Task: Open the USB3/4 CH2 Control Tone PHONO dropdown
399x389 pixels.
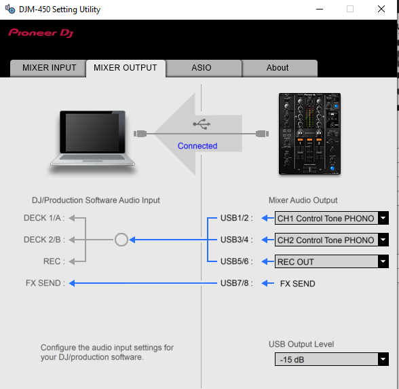Action: pos(332,240)
